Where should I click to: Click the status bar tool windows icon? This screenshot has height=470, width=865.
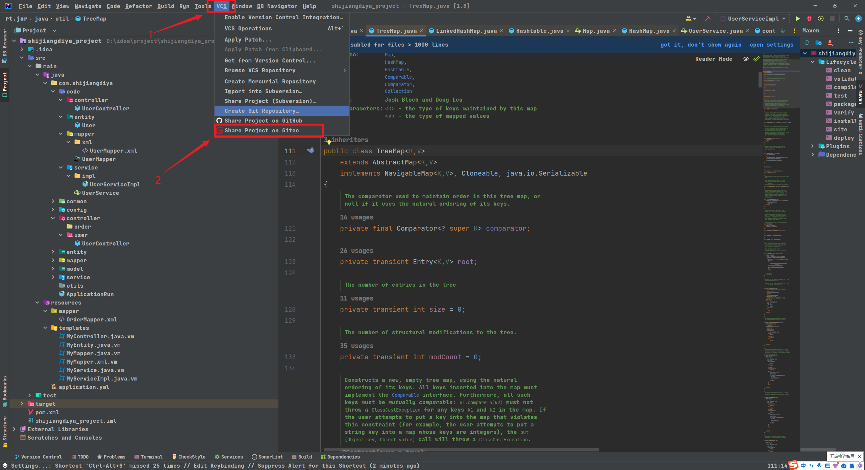tap(5, 466)
